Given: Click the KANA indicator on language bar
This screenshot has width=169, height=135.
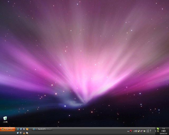Looking at the screenshot, I should click(x=148, y=132).
